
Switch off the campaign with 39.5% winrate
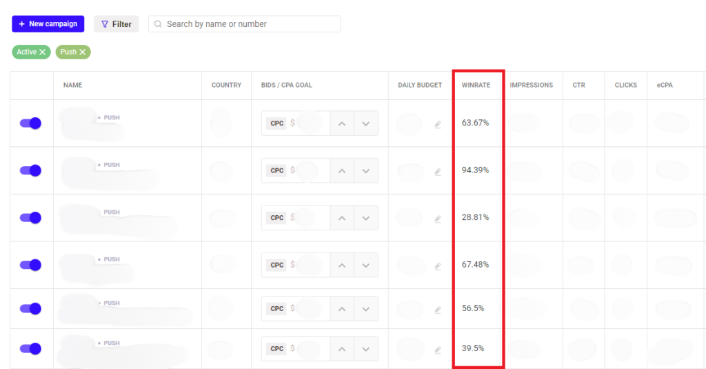30,348
